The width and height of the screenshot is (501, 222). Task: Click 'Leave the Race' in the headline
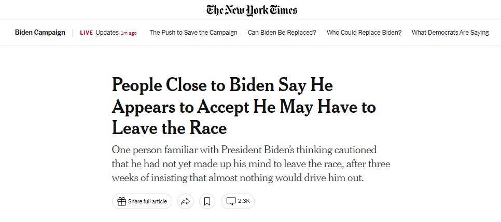click(169, 127)
